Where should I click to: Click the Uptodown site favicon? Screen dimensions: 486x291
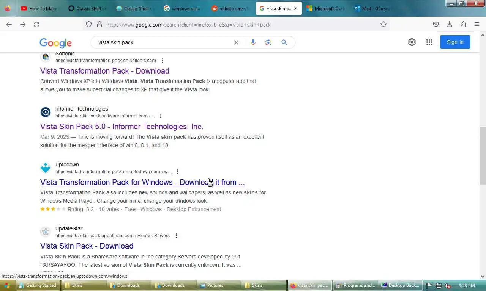coord(46,168)
